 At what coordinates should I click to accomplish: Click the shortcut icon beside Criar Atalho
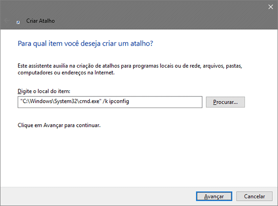click(18, 22)
